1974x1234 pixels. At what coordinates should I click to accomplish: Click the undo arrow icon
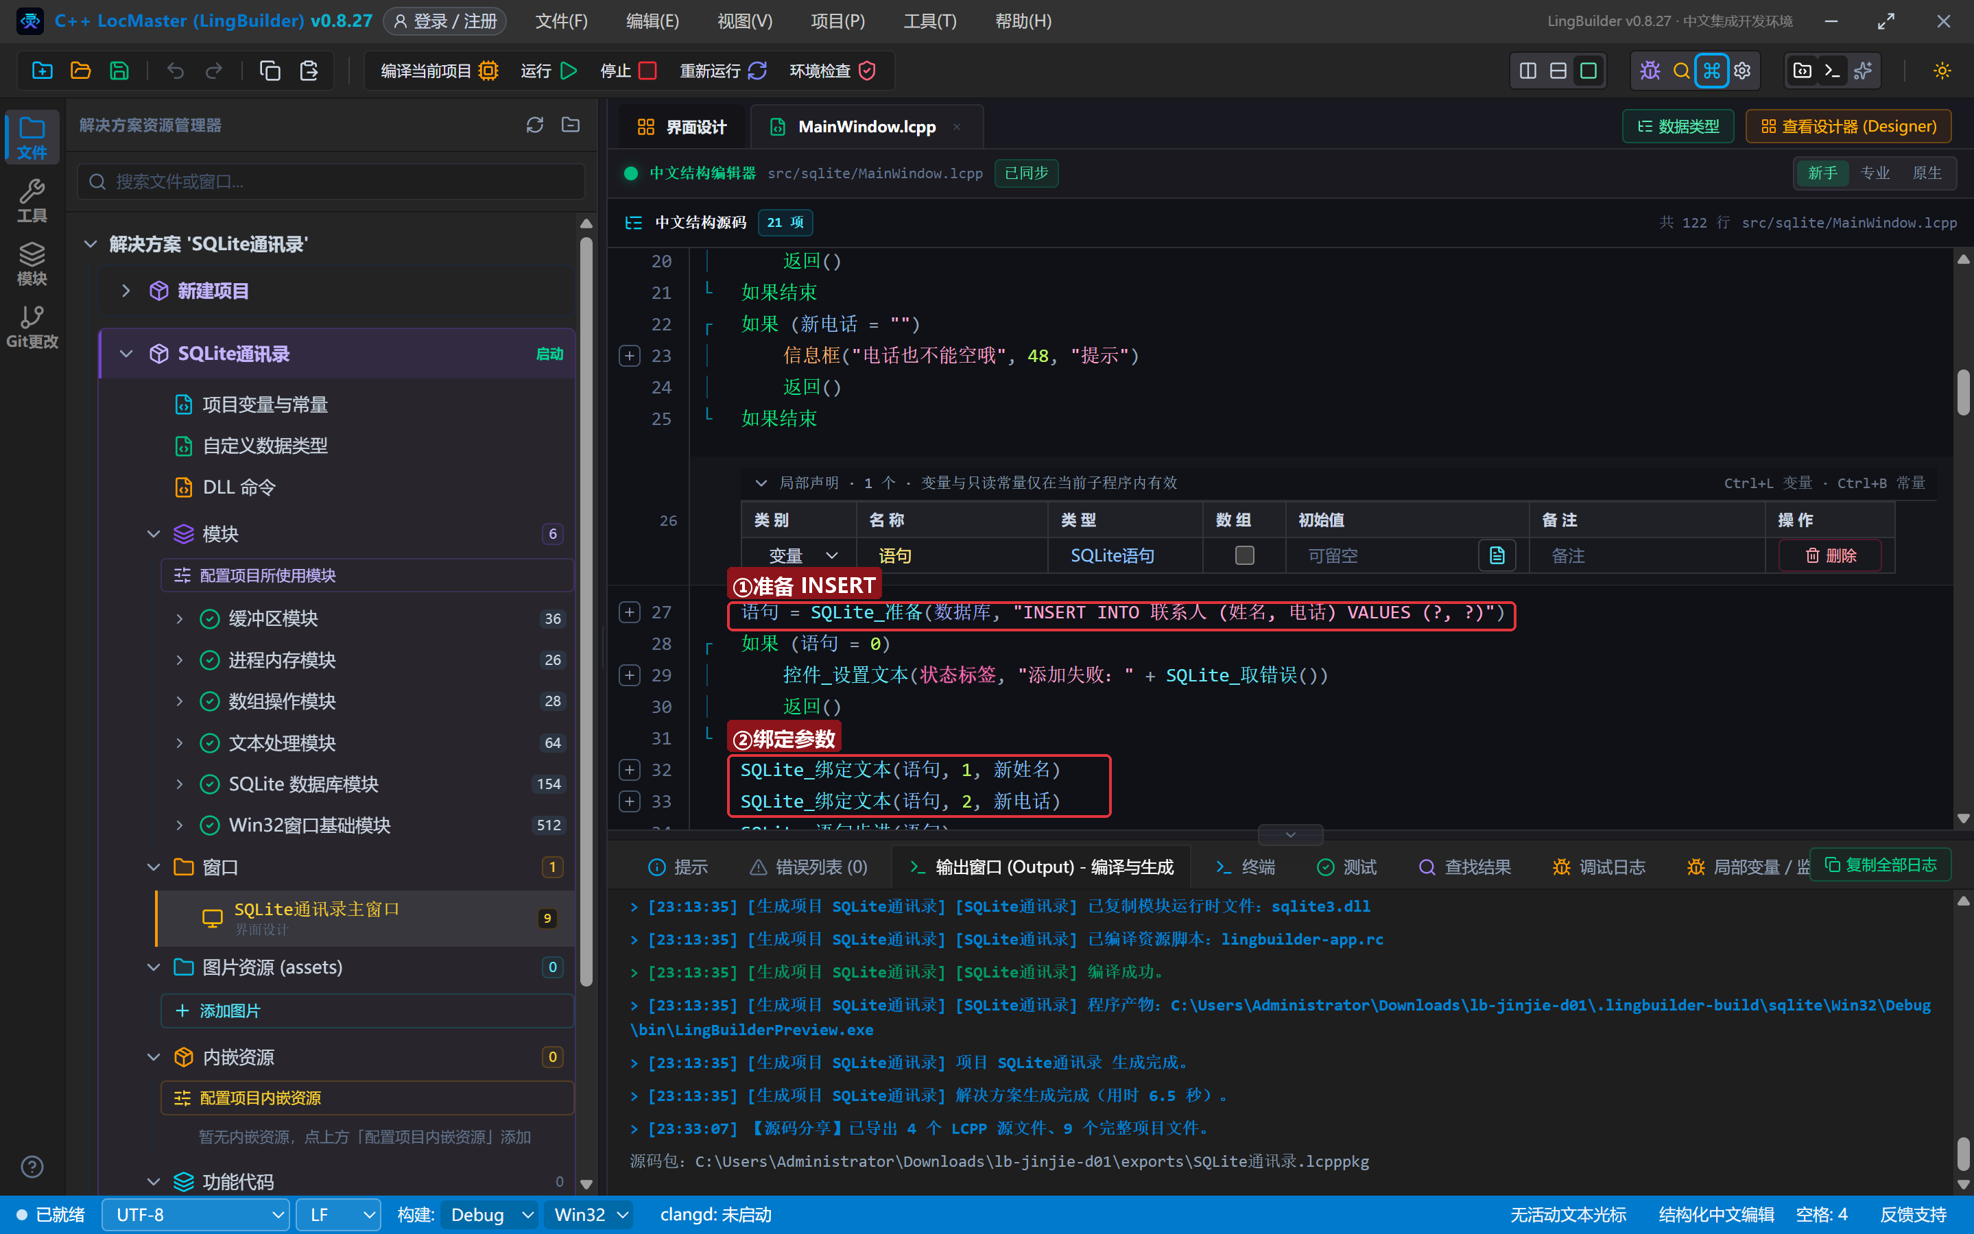click(175, 71)
